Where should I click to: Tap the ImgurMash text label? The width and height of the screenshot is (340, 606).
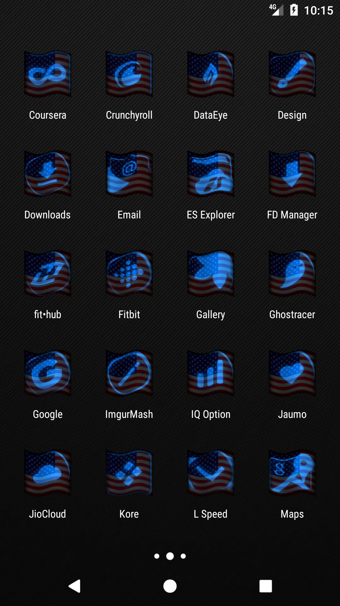pos(129,414)
